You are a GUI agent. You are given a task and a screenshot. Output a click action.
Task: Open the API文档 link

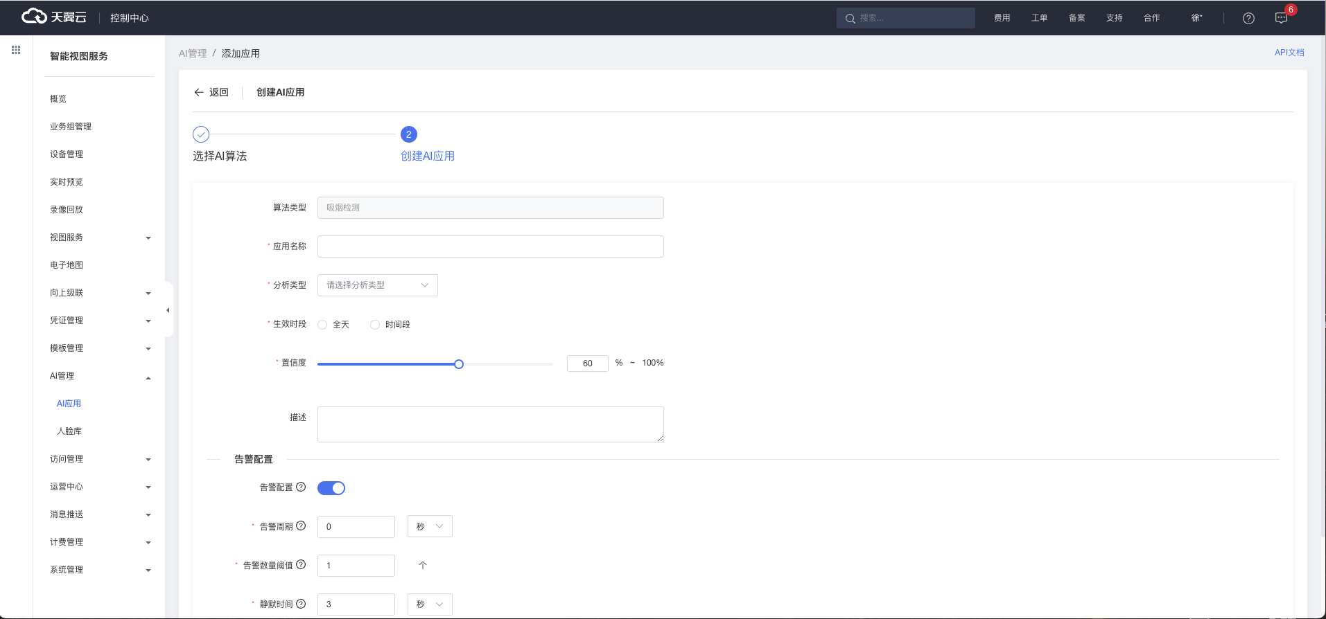[1289, 53]
